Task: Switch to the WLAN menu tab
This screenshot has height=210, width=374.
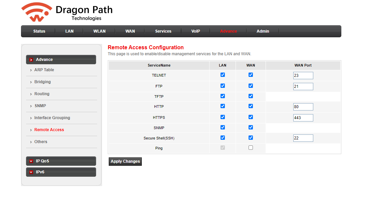Action: 99,31
